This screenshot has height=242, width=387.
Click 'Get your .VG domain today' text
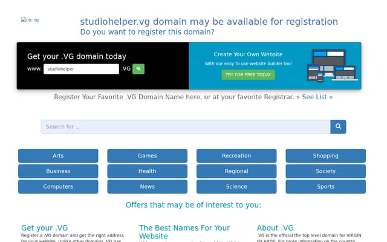pos(77,56)
